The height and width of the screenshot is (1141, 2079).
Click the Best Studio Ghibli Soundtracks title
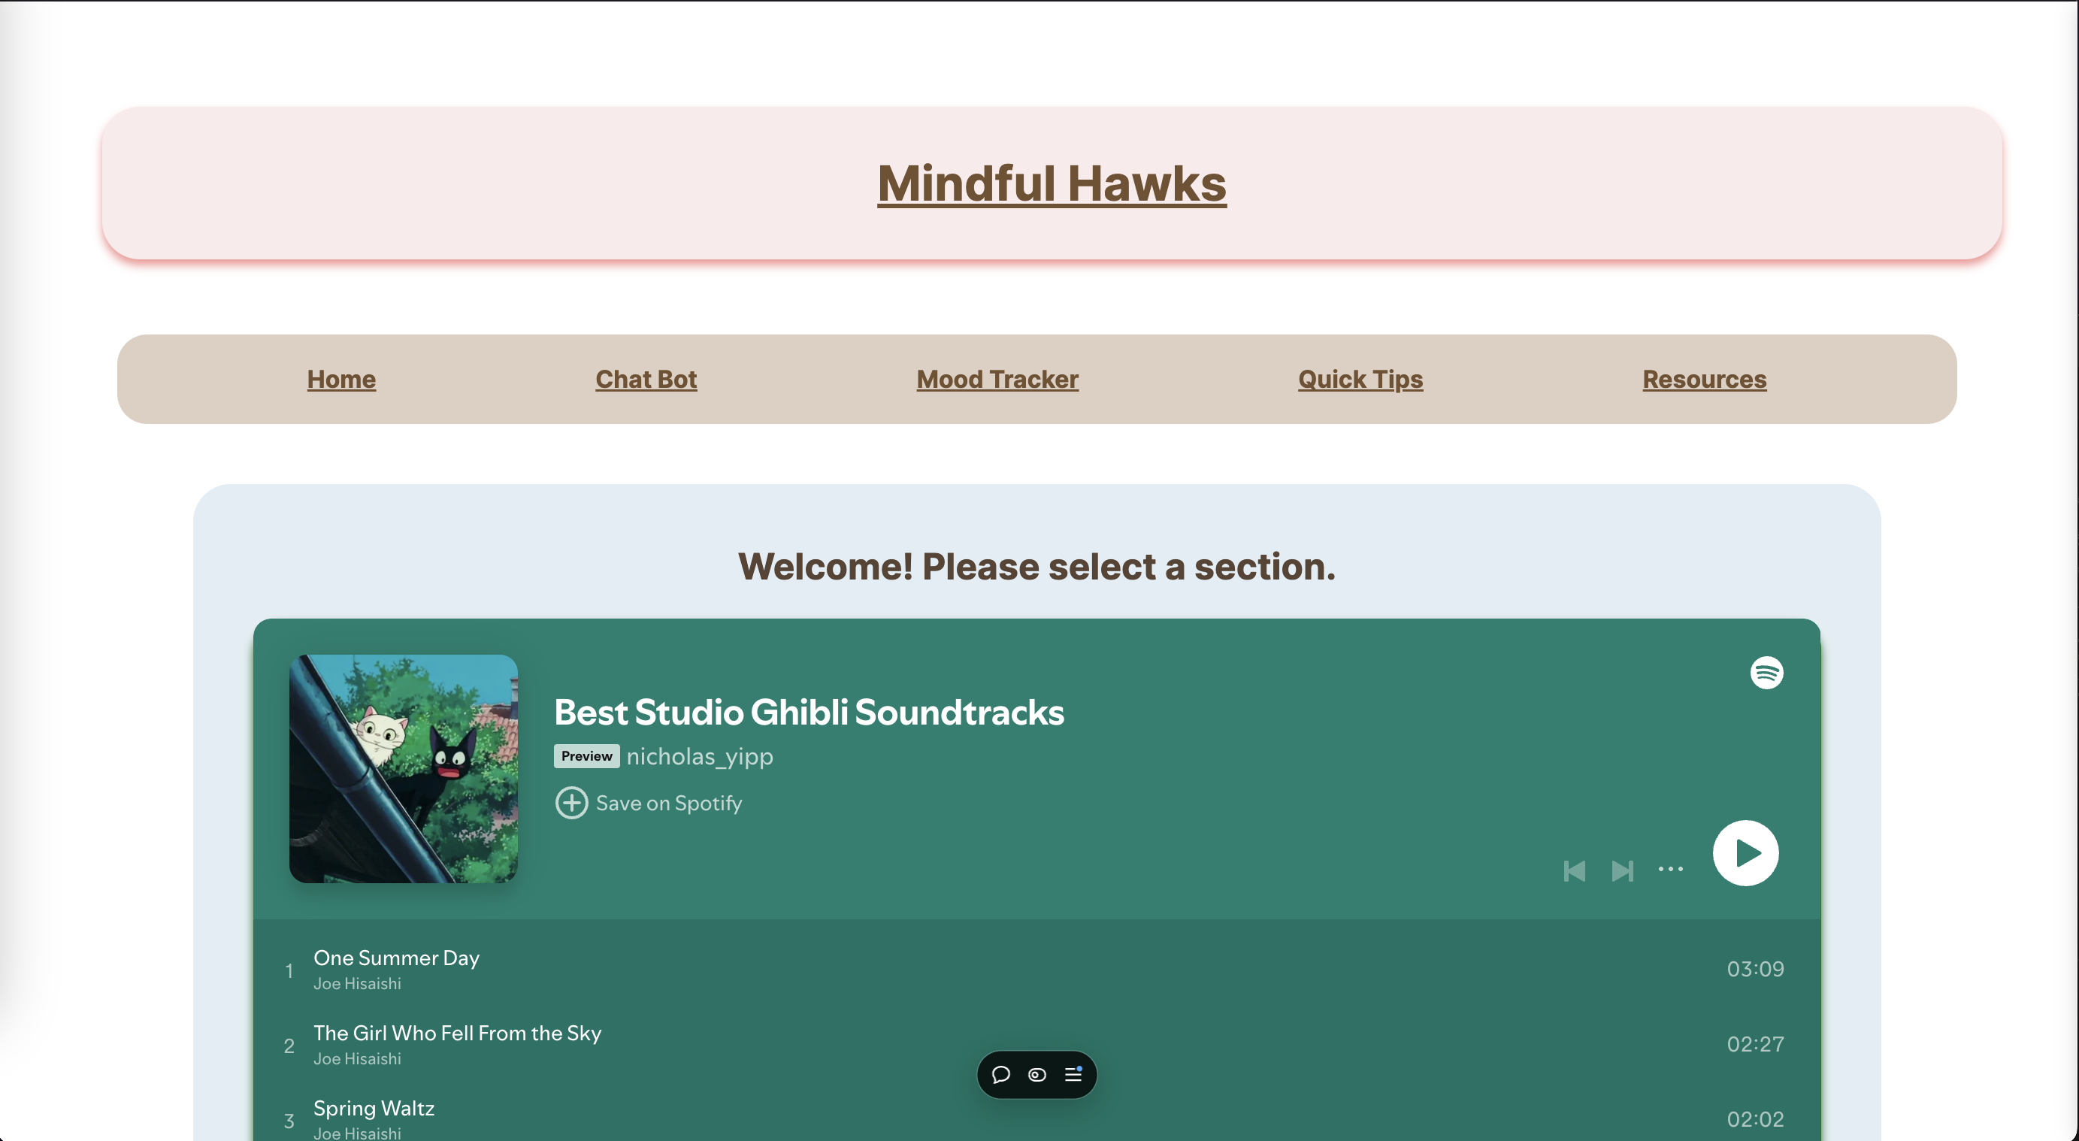point(809,713)
